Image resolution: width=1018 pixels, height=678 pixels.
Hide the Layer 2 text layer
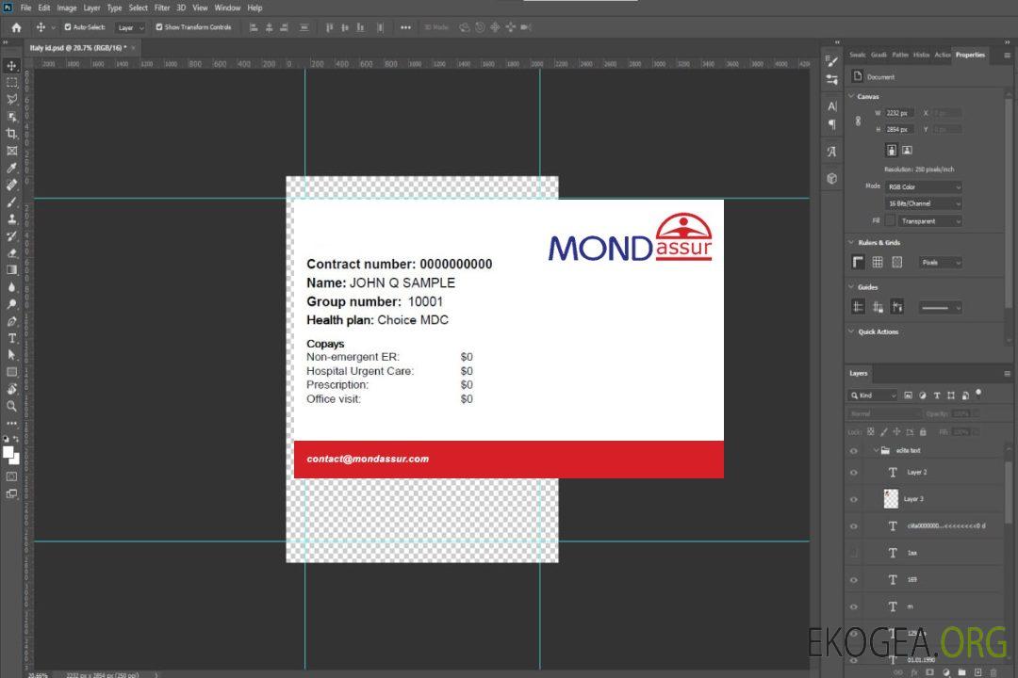[x=854, y=473]
